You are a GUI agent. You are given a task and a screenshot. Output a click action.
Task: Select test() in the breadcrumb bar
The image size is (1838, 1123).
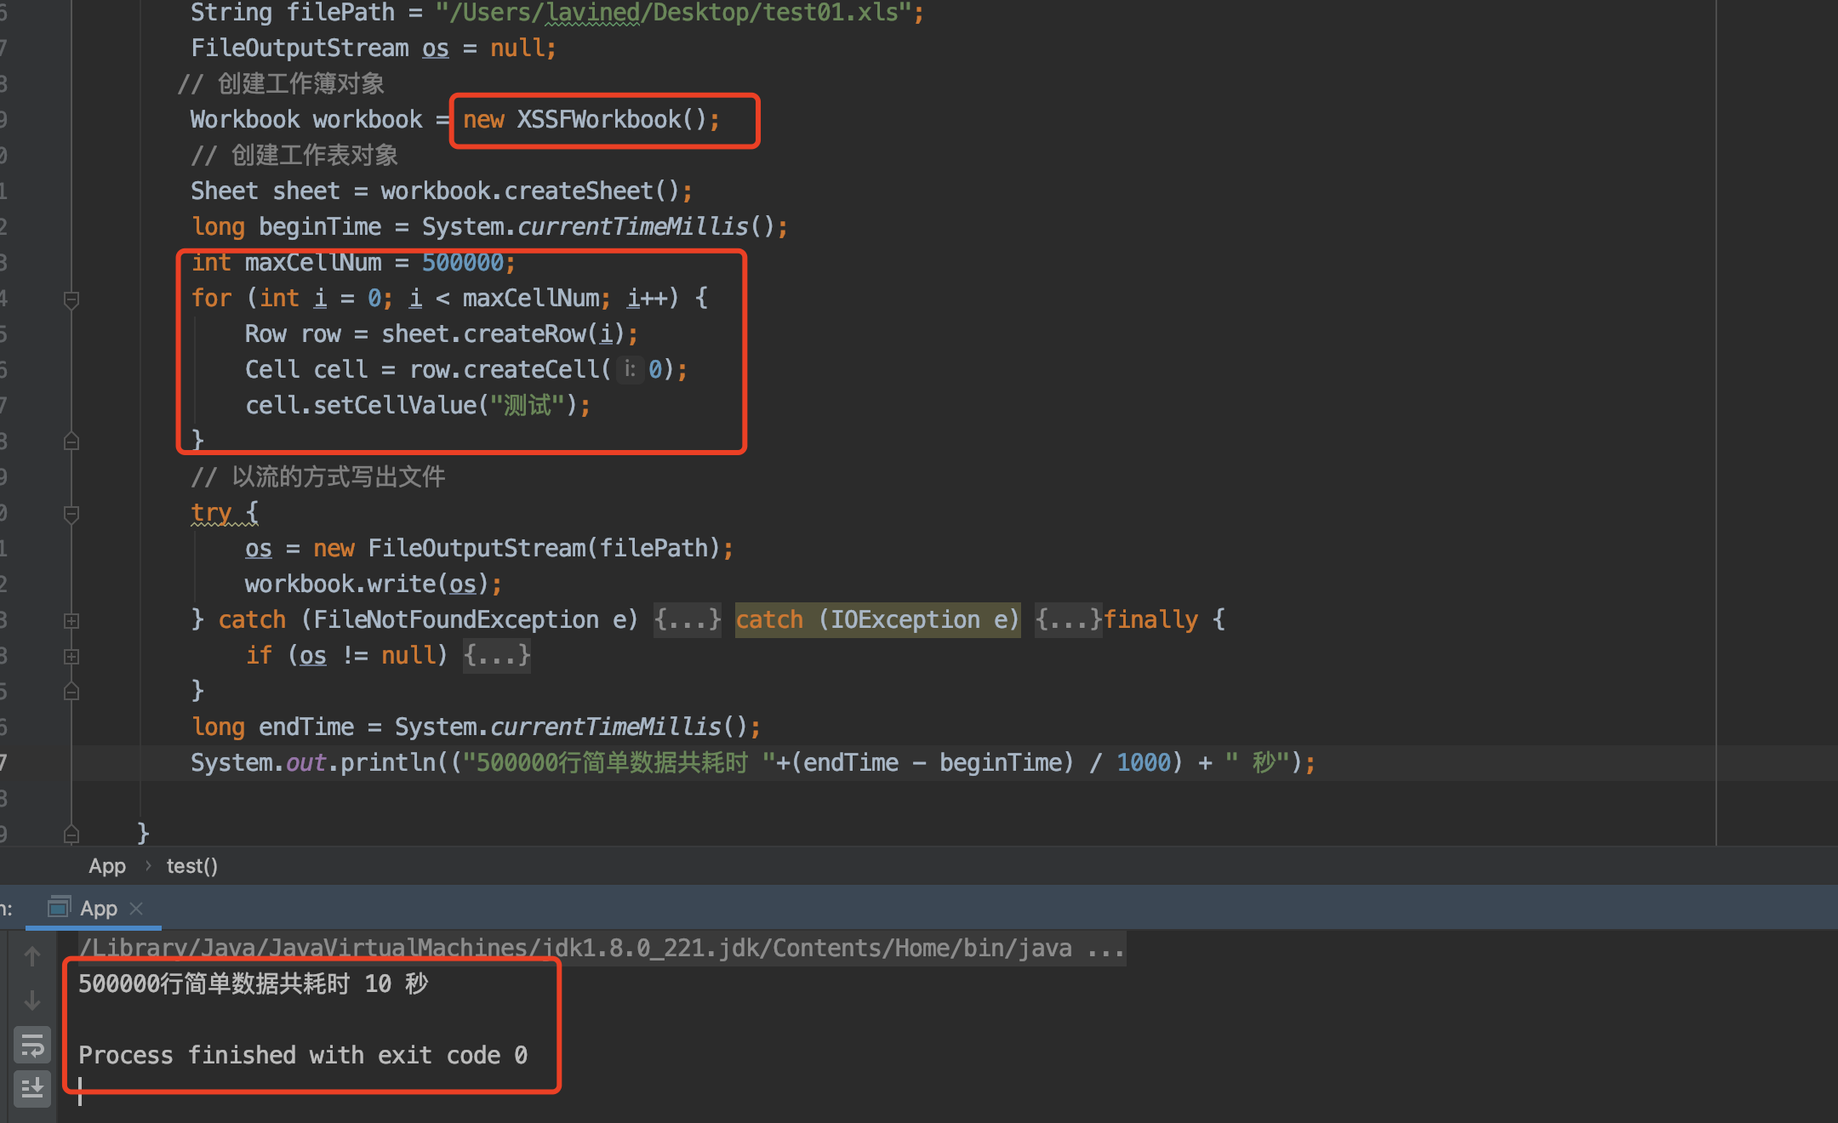[192, 866]
